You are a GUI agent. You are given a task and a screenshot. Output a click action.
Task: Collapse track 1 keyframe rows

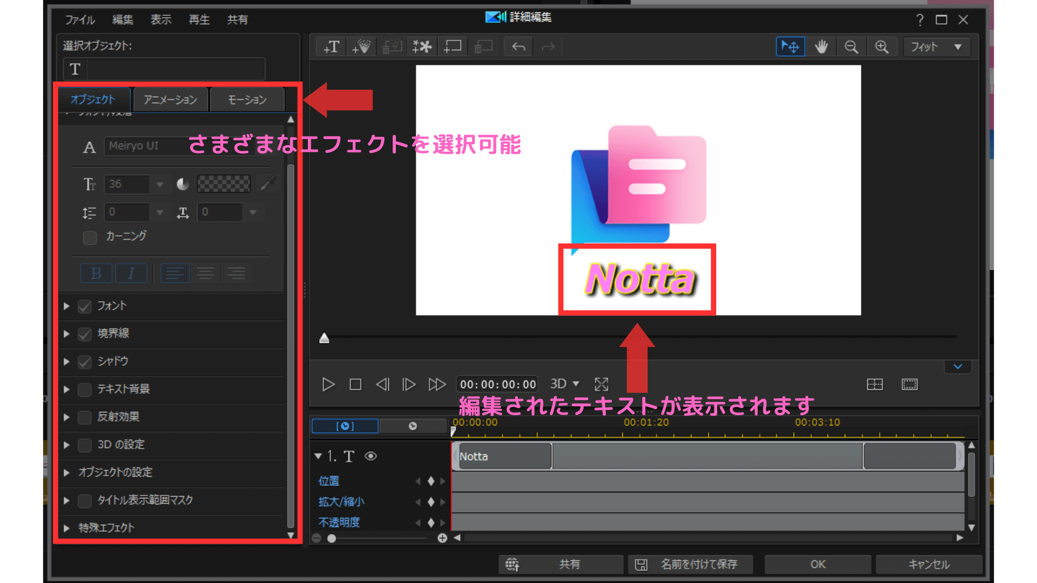[x=318, y=456]
